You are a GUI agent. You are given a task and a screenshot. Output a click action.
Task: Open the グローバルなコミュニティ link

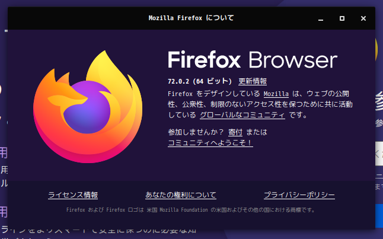[242, 115]
